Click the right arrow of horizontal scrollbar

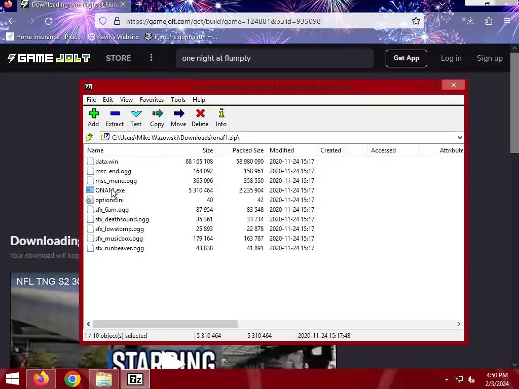[x=459, y=324]
